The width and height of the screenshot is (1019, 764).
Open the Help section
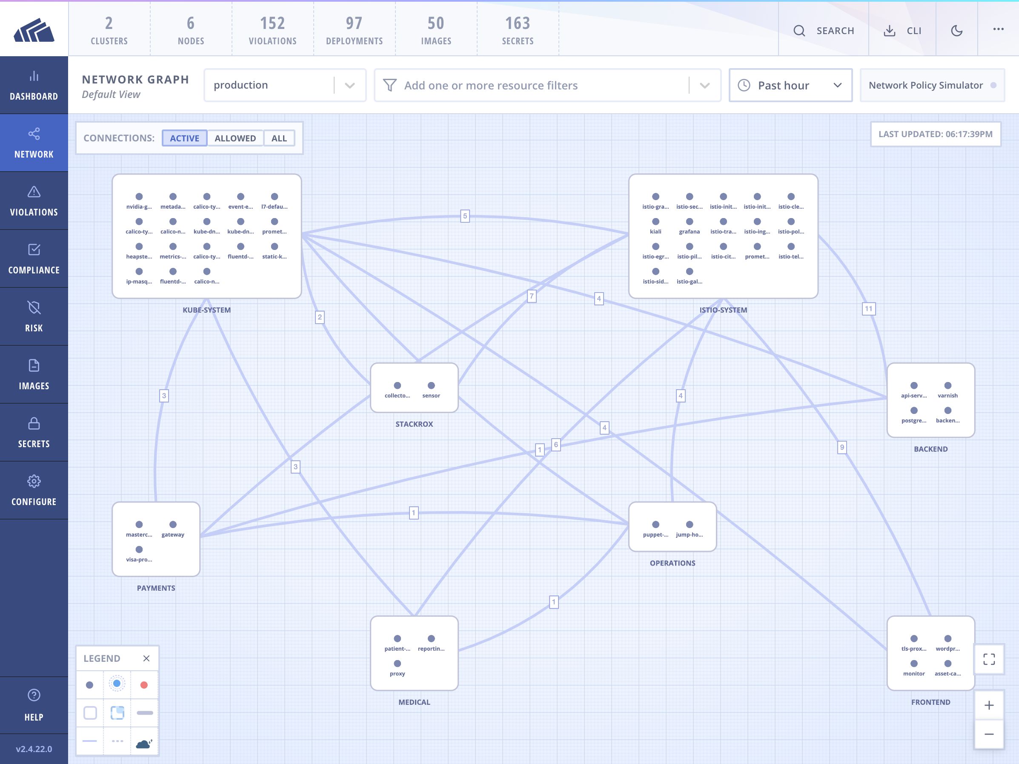(34, 705)
